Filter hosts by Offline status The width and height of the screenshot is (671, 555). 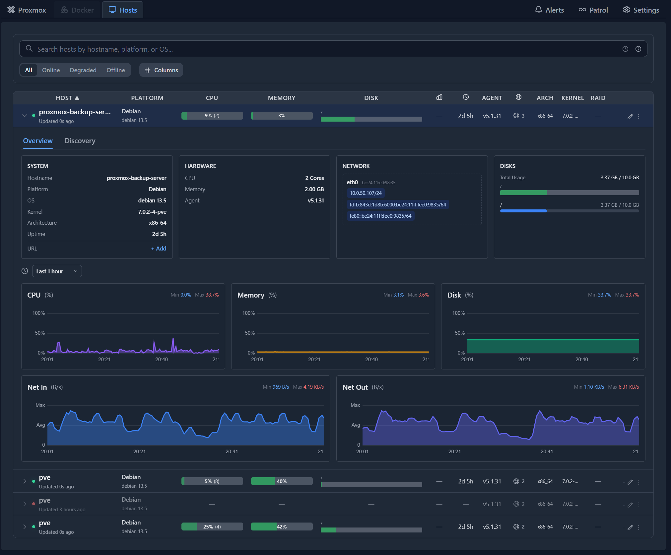click(x=115, y=70)
